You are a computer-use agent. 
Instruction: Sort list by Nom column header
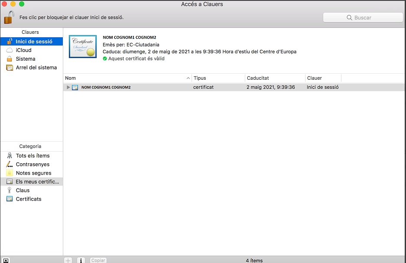126,78
